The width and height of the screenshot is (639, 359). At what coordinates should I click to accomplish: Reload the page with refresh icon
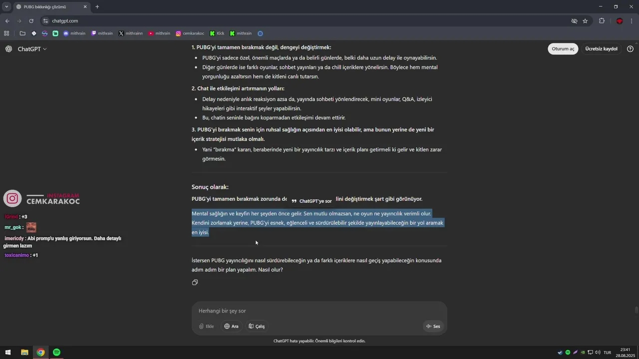[31, 21]
